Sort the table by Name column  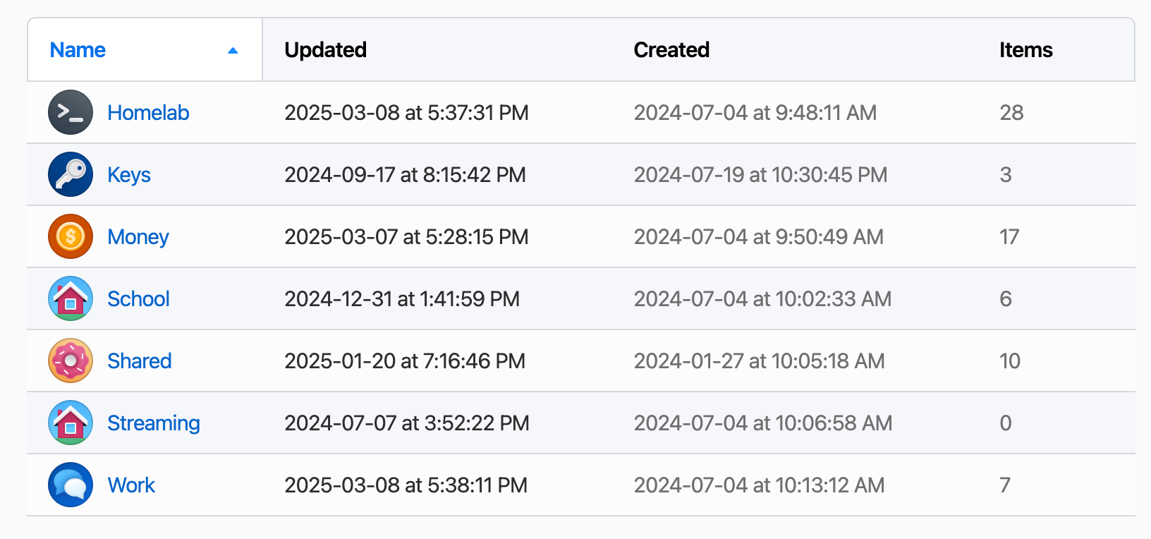click(78, 50)
